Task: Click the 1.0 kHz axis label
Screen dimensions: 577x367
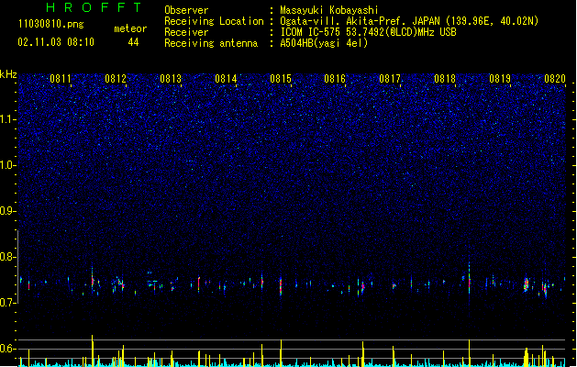Action: [8, 165]
